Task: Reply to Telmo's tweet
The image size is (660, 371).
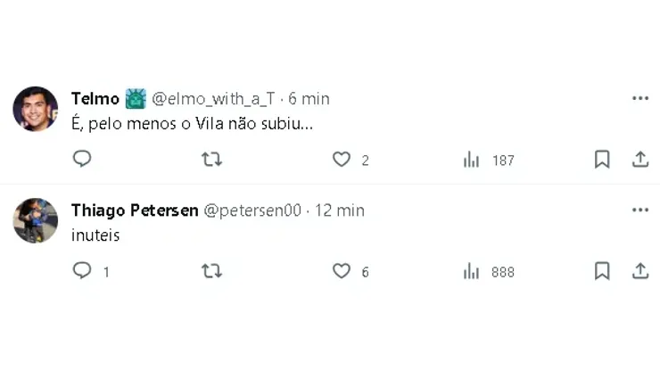Action: (x=82, y=160)
